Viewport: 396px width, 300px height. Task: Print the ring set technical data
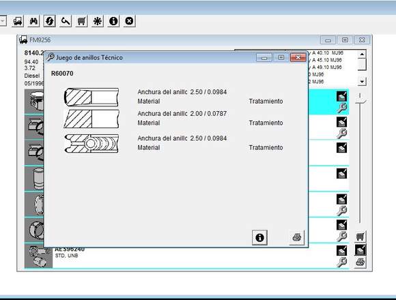(297, 237)
